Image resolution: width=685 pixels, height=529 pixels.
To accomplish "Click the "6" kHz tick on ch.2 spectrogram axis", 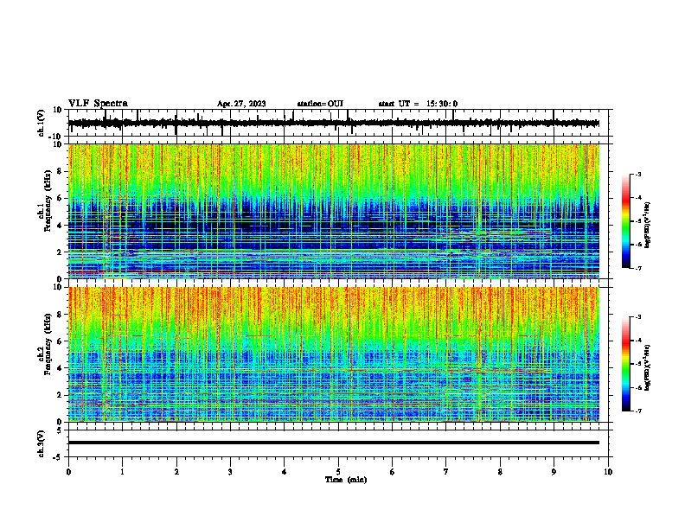I will (x=61, y=341).
